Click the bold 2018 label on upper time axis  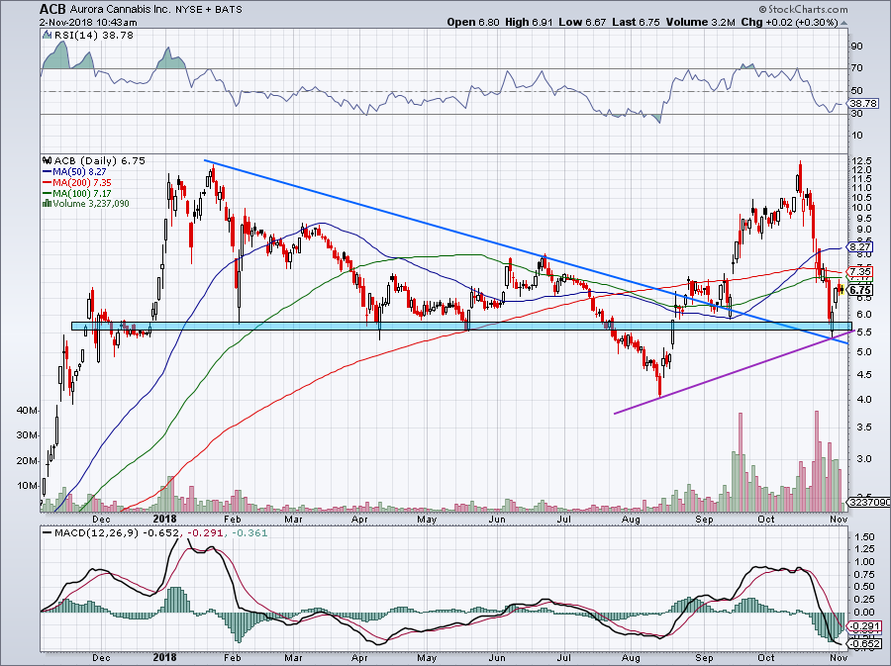click(165, 519)
